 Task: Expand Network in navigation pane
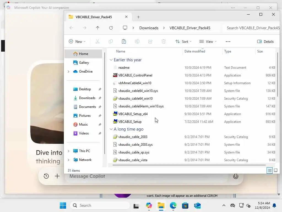coord(69,160)
